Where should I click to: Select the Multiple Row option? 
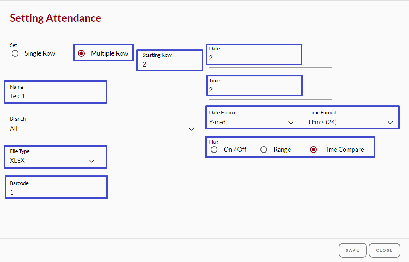tap(81, 53)
